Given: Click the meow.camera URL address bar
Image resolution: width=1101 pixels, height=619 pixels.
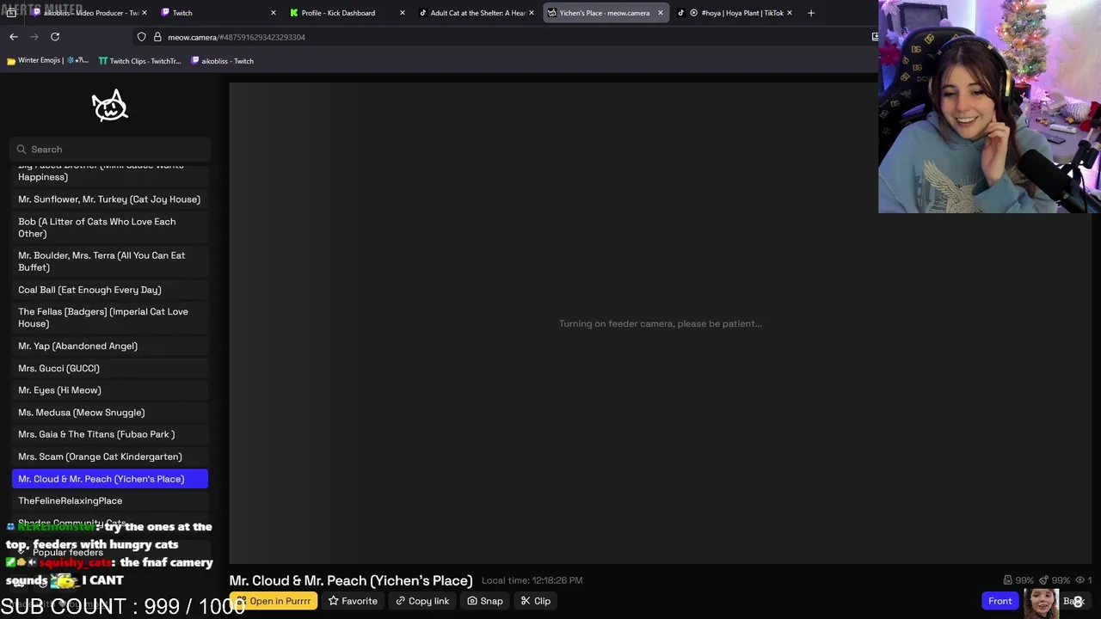Looking at the screenshot, I should (x=507, y=37).
